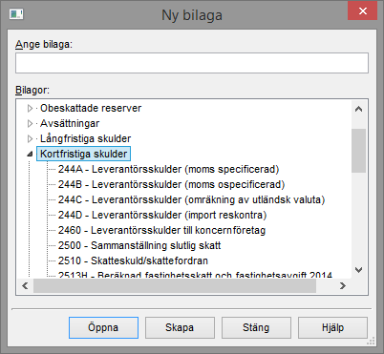
Task: Click the Stäng button
Action: pos(256,327)
